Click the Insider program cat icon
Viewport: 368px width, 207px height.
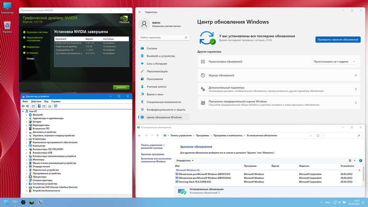(203, 103)
